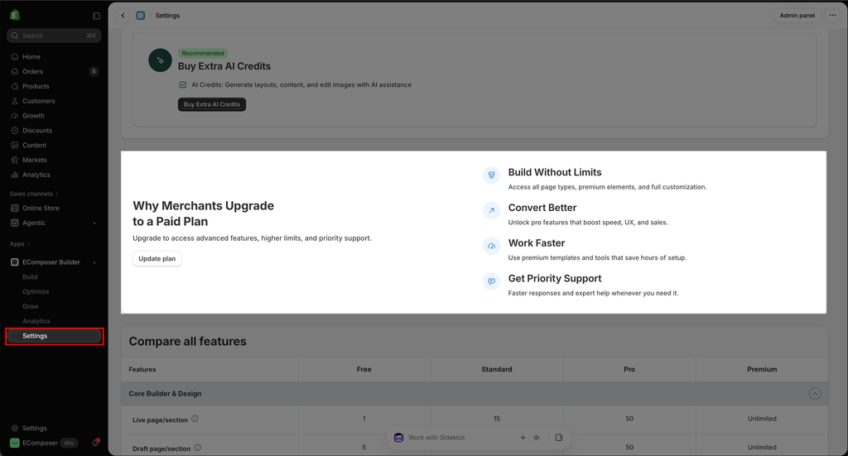848x456 pixels.
Task: Click the Get Priority Support chat icon
Action: (492, 281)
